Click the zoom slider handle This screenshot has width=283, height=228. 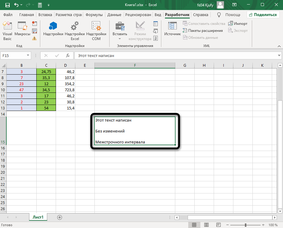tap(246, 225)
